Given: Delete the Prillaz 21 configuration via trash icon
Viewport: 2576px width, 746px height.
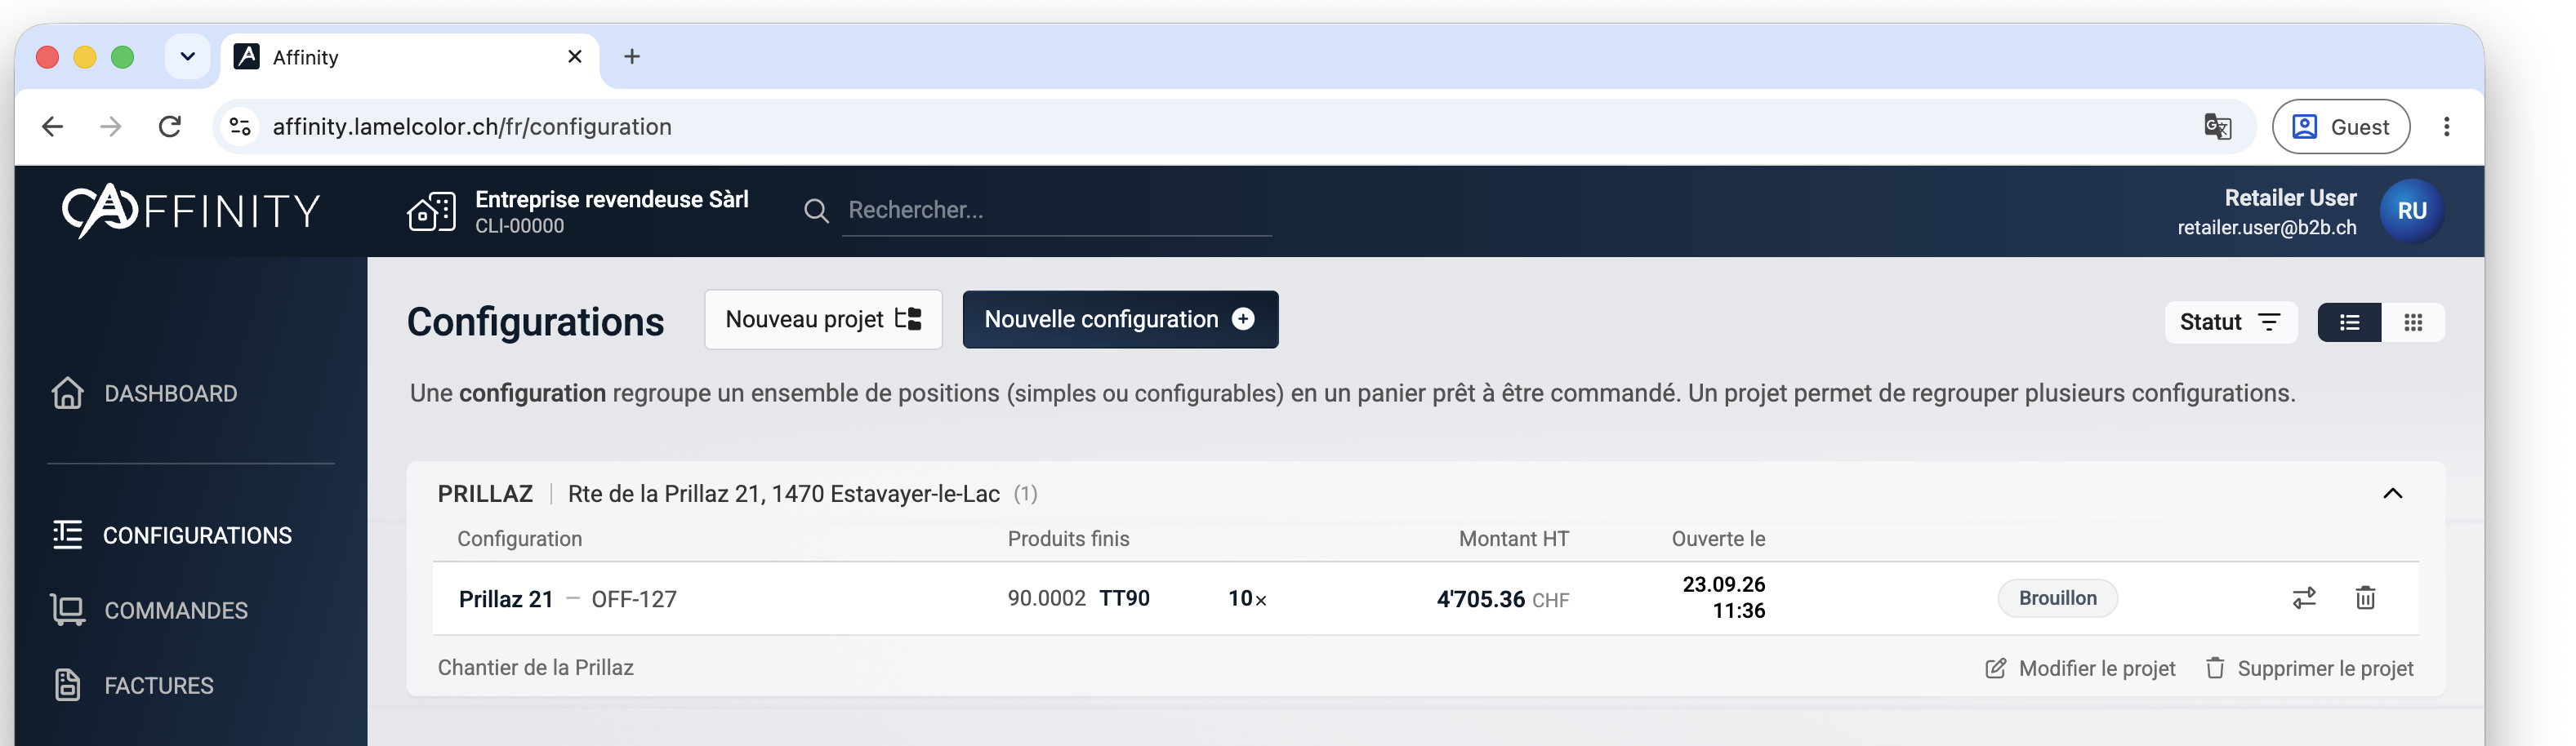Looking at the screenshot, I should click(x=2365, y=598).
